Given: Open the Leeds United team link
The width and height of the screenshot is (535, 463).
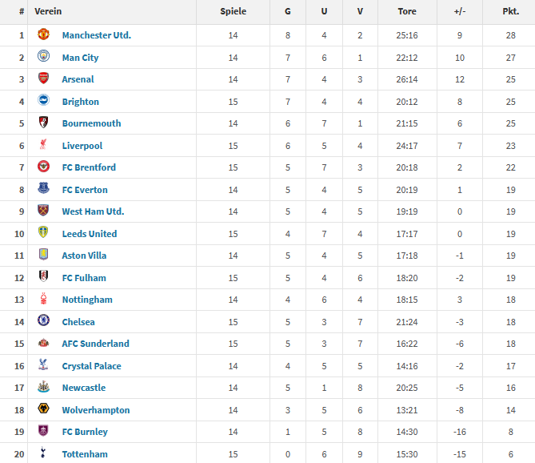Looking at the screenshot, I should 90,234.
